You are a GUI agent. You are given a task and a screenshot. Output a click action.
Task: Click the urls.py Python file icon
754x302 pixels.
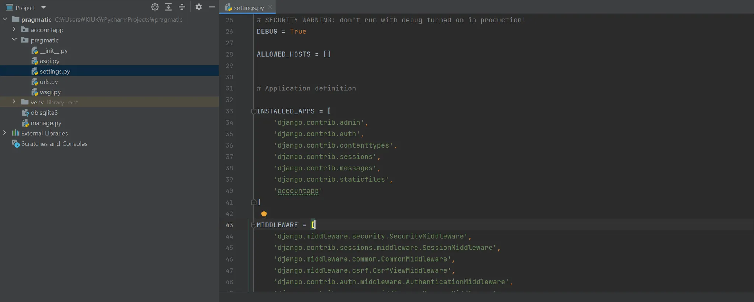click(x=35, y=82)
